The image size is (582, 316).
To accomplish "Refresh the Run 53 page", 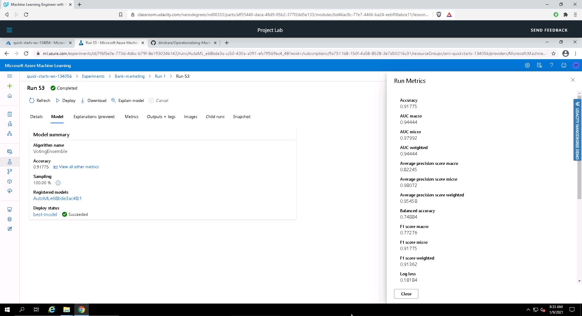I will pyautogui.click(x=40, y=100).
